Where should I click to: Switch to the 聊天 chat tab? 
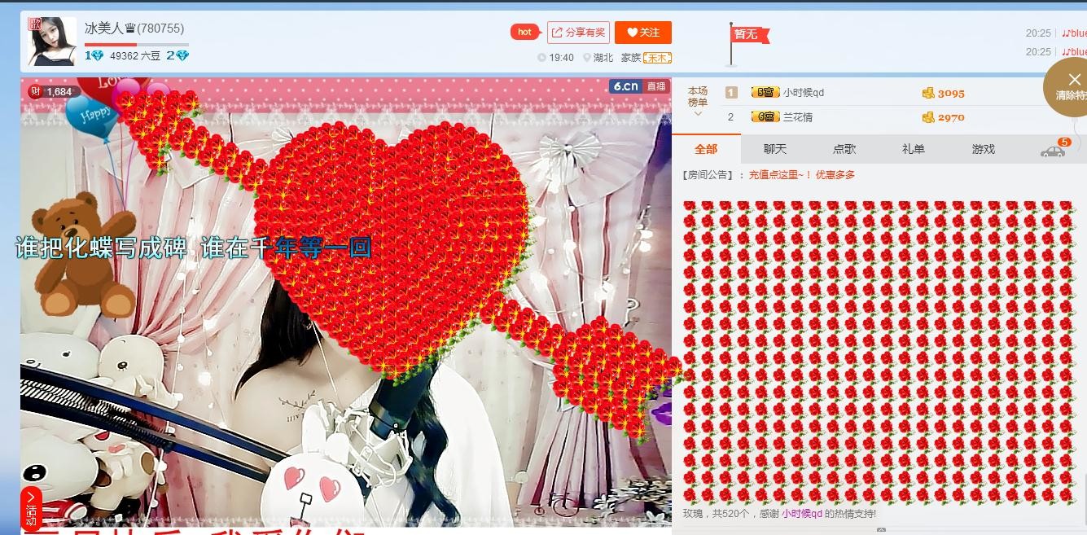click(775, 149)
